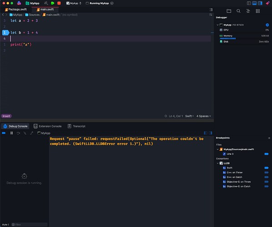272x227 pixels.
Task: Click the pink sparkle icon in top right
Action: [267, 3]
